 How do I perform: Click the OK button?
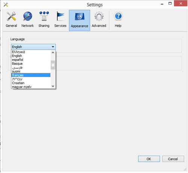pyautogui.click(x=149, y=159)
